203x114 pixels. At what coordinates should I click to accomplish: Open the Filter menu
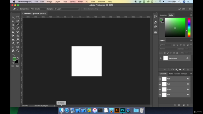point(80,2)
